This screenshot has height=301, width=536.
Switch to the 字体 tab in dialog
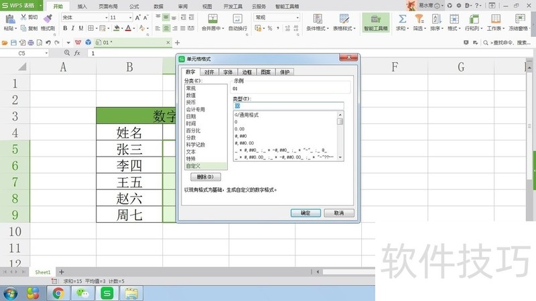pos(228,72)
